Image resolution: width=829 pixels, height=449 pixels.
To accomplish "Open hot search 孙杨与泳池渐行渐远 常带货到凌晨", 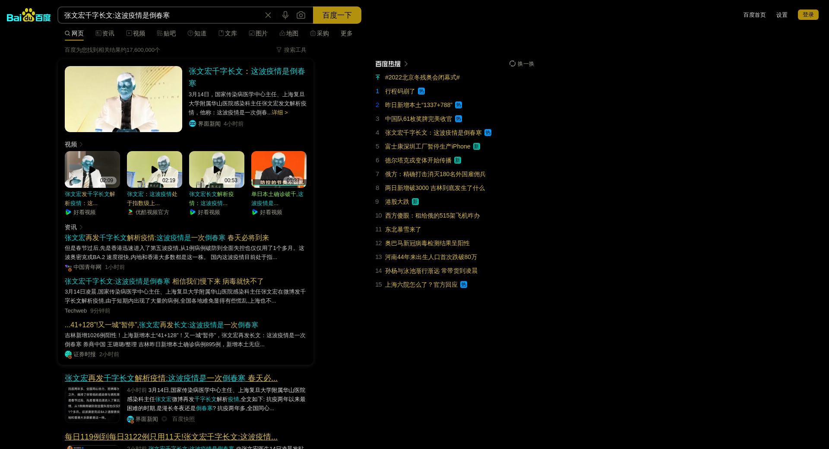I will click(431, 271).
